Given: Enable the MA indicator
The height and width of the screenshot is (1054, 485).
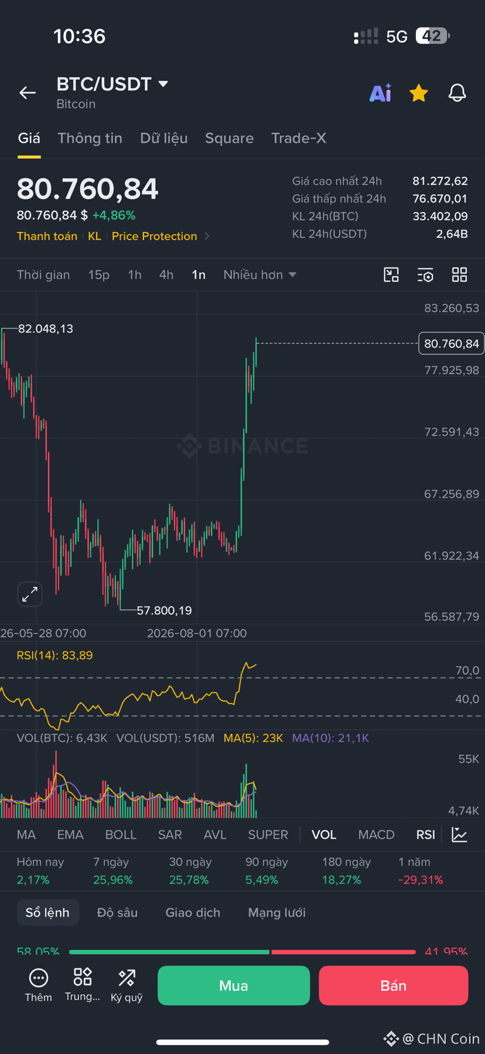Looking at the screenshot, I should [x=26, y=834].
